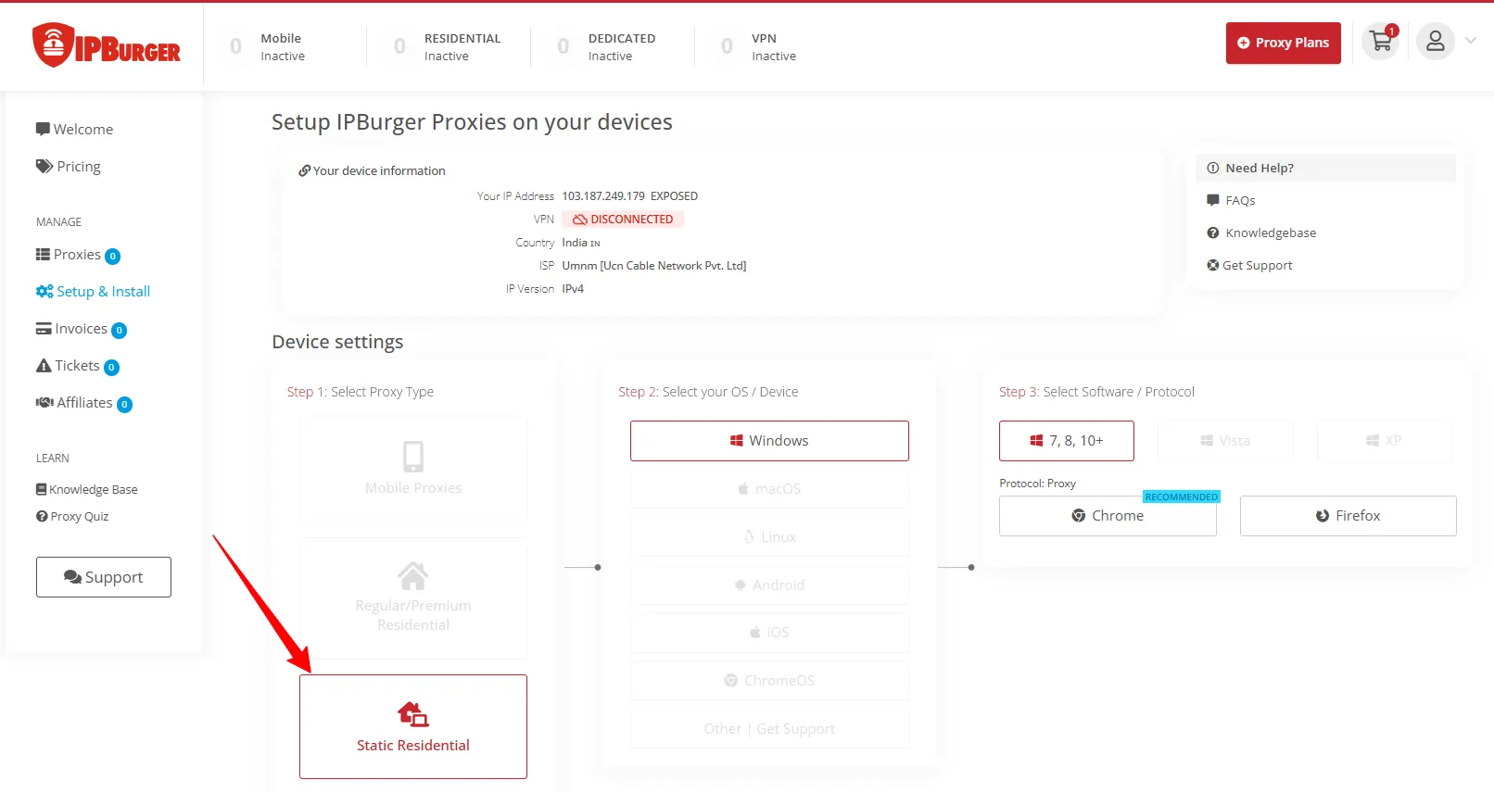Select the Chrome protocol button
Viewport: 1494px width, 792px height.
click(x=1108, y=516)
